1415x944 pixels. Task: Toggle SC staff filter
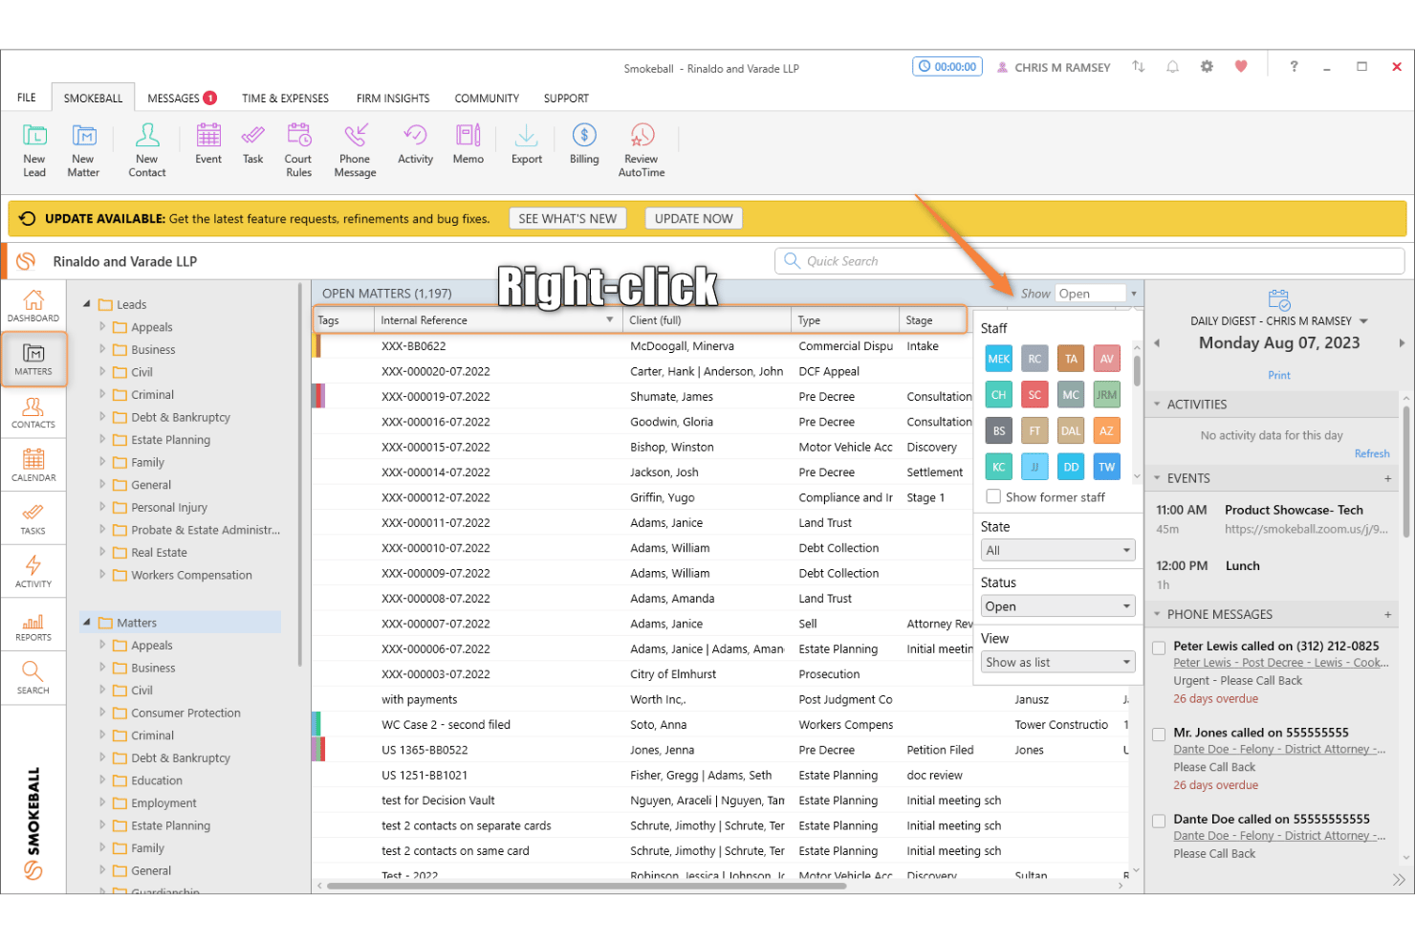(1034, 394)
